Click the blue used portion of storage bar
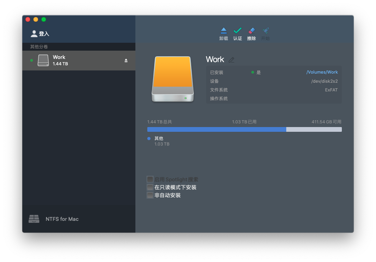Viewport: 376px width, 262px height. [x=216, y=129]
